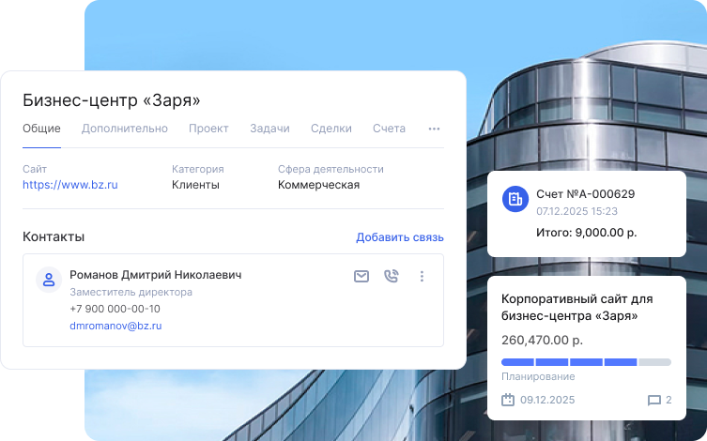
Task: Click the Планирование stage progress bar
Action: click(586, 362)
